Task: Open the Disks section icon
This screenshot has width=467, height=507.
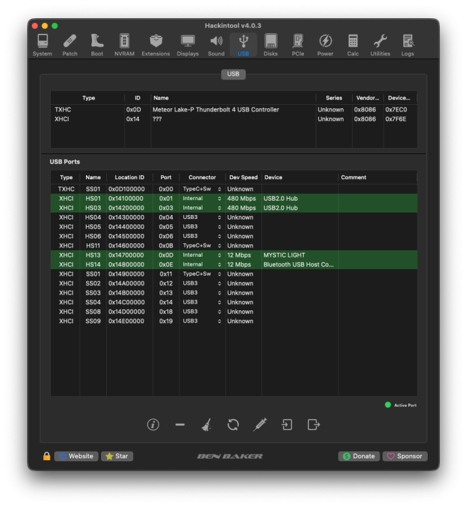Action: coord(271,45)
